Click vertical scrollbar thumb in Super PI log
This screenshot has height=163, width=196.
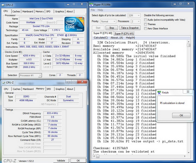(x=188, y=45)
